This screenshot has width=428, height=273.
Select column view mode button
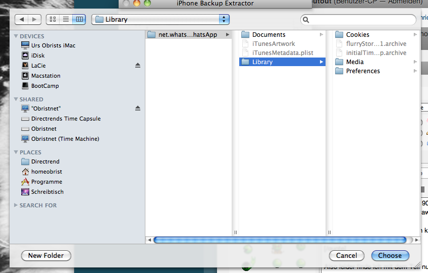[x=79, y=20]
